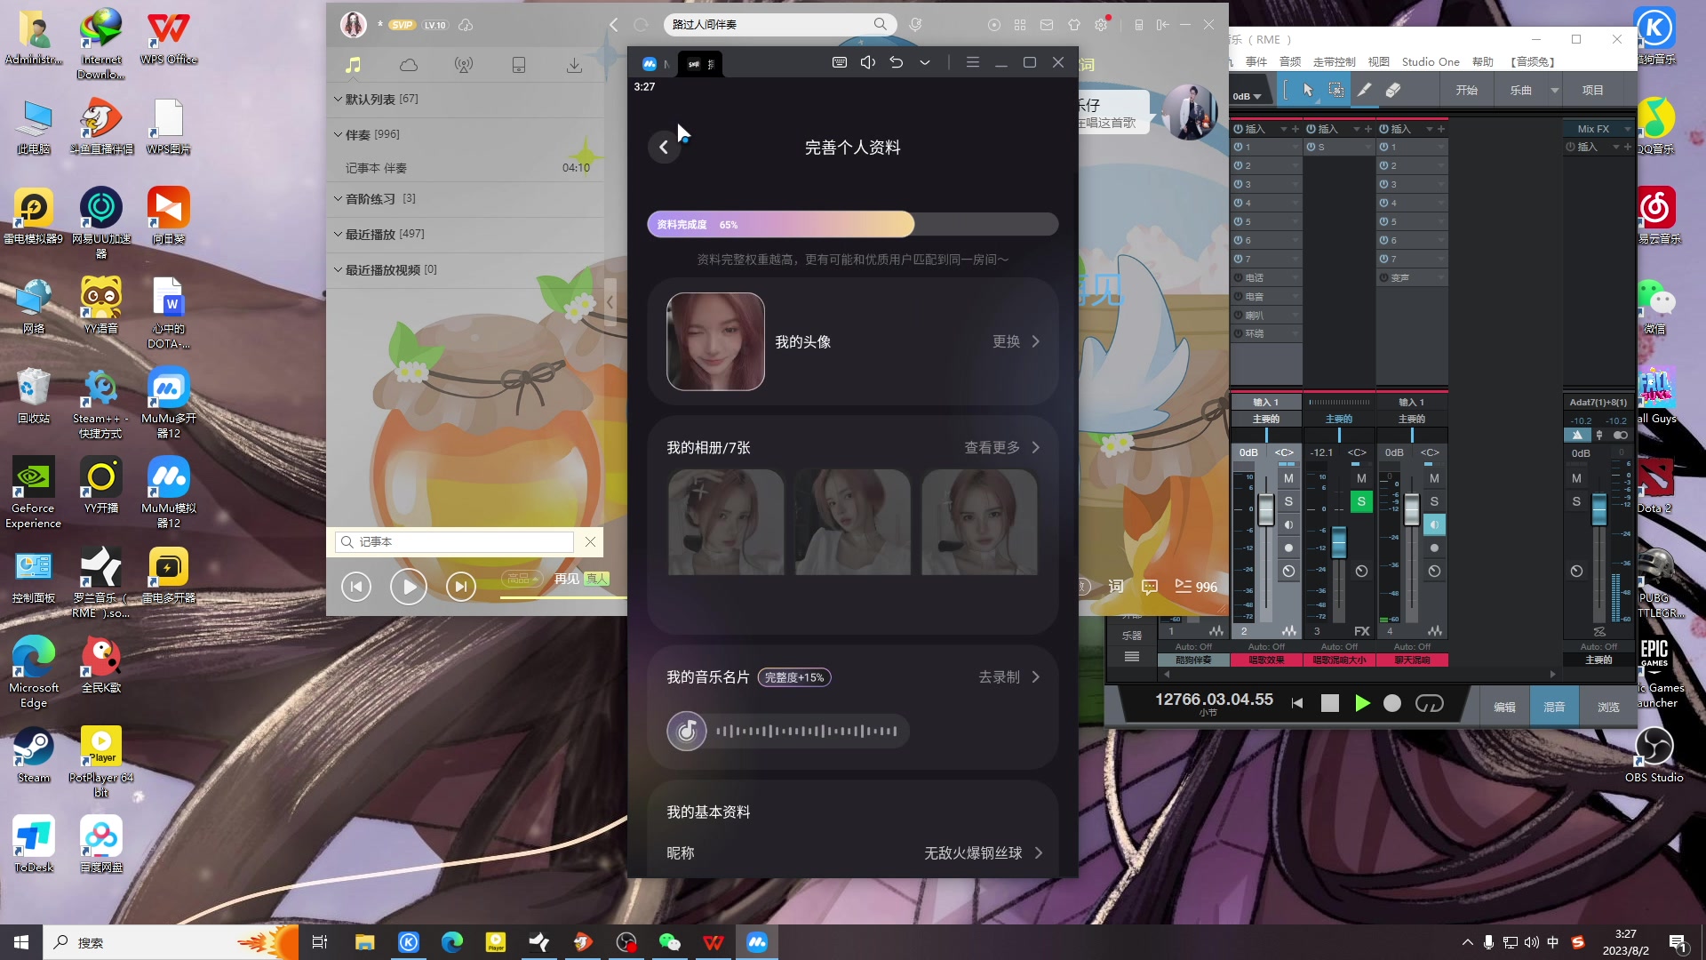Click the profile completion 65% progress bar
Viewport: 1706px width, 960px height.
(x=853, y=225)
